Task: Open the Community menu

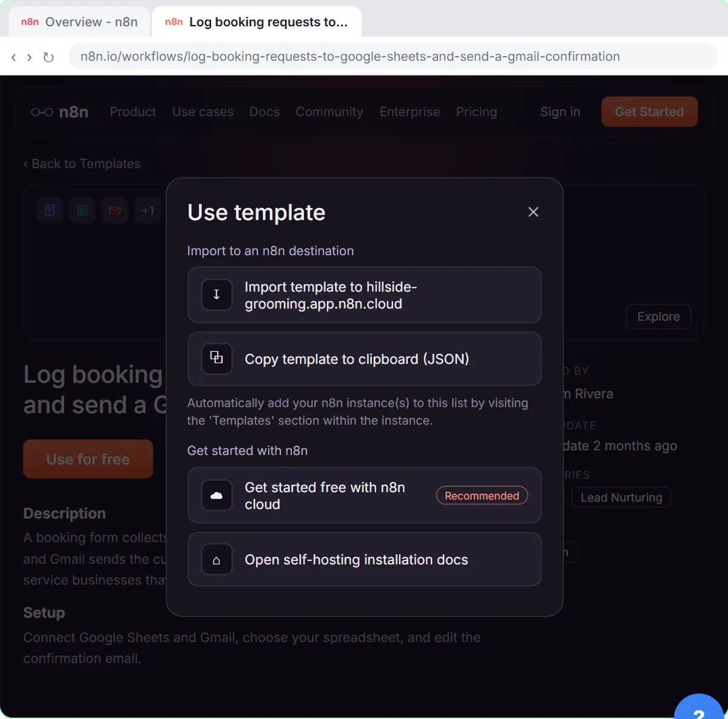Action: [329, 112]
